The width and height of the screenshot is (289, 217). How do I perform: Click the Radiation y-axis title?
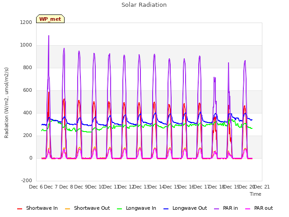[x=6, y=103]
